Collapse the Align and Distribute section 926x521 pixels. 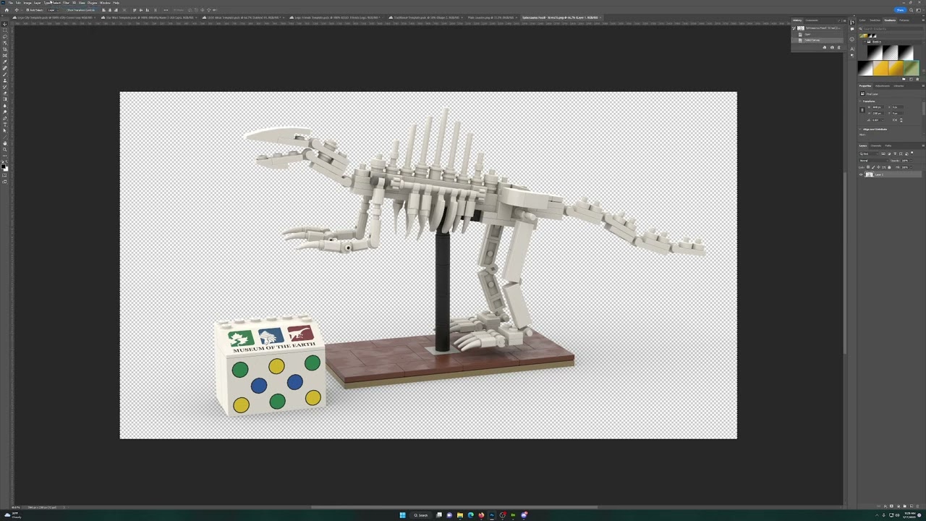(x=859, y=130)
